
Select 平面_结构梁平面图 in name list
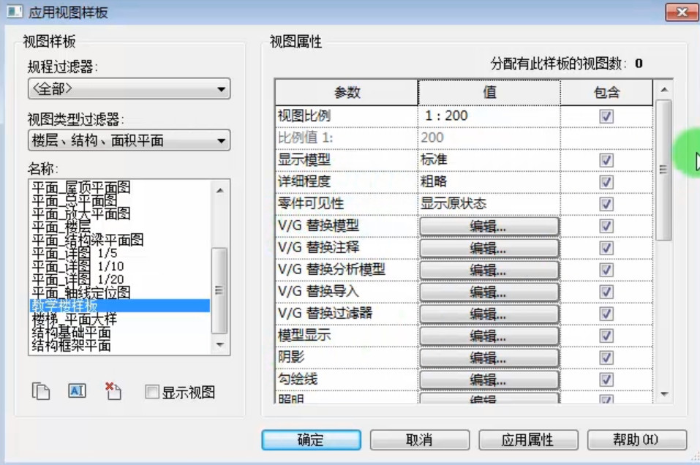point(88,240)
